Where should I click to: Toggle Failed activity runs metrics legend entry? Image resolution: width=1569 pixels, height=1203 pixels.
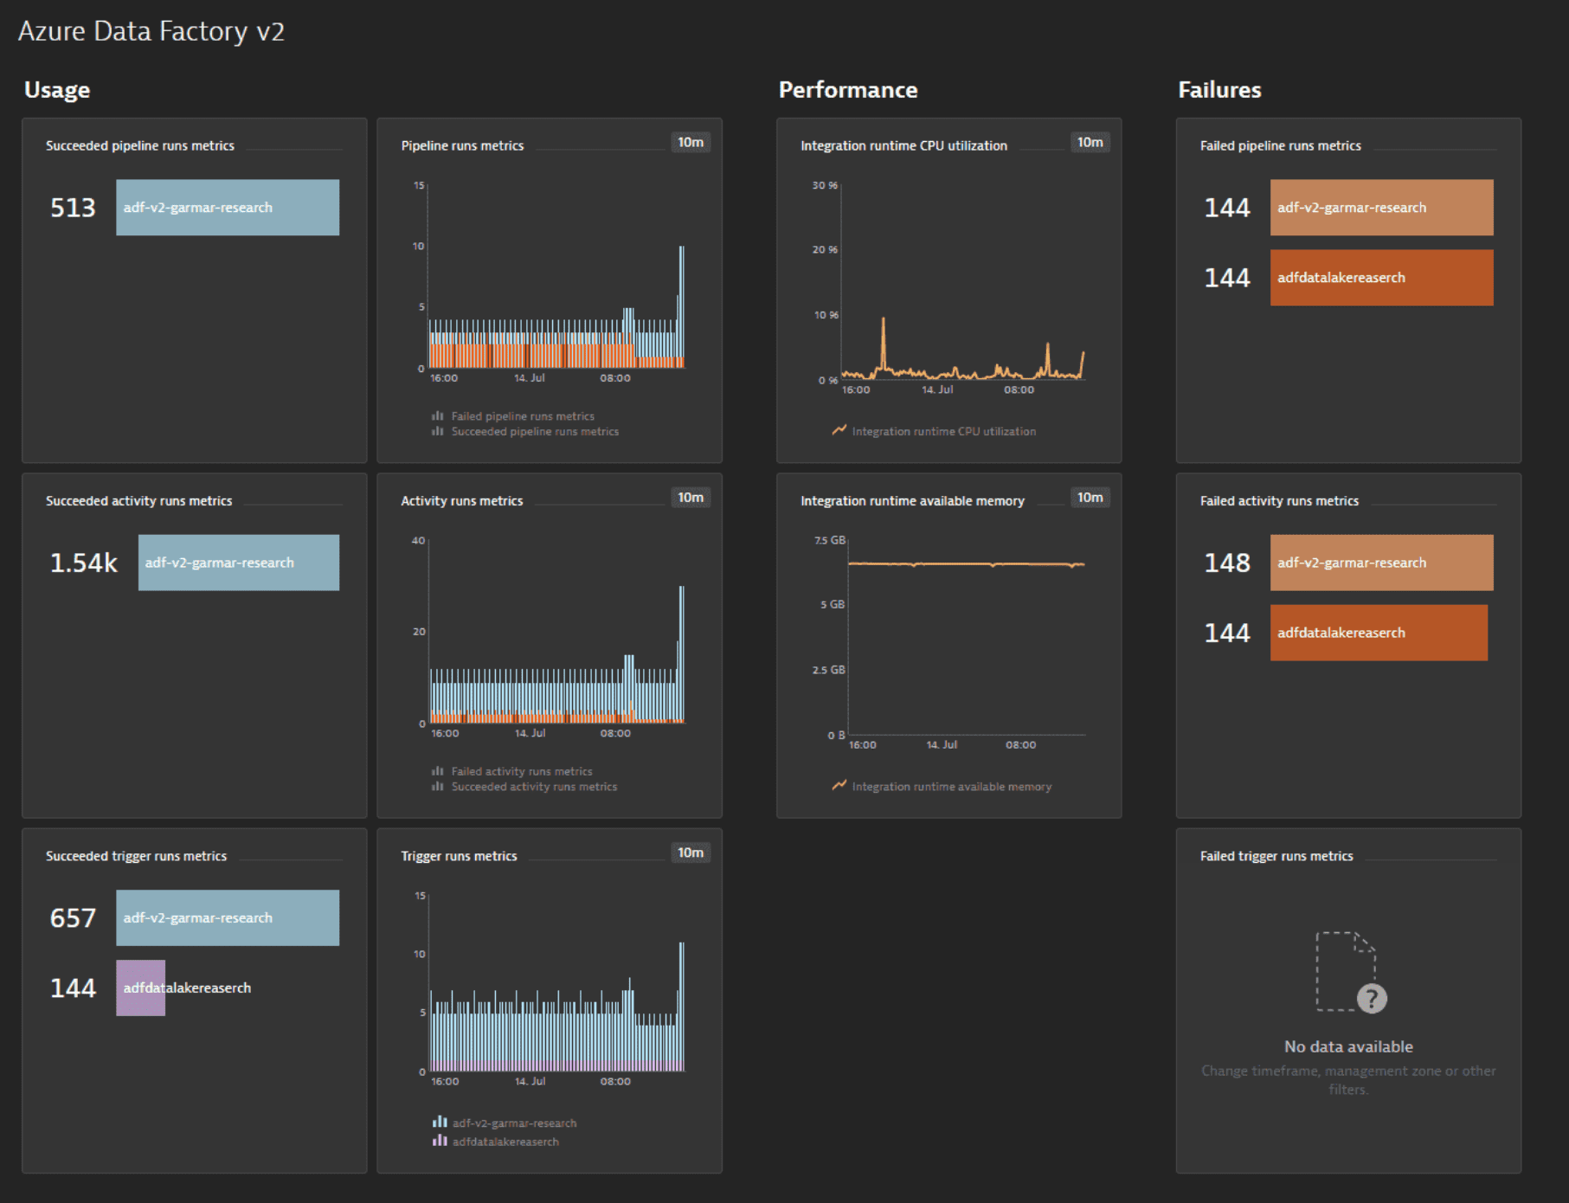[x=522, y=771]
